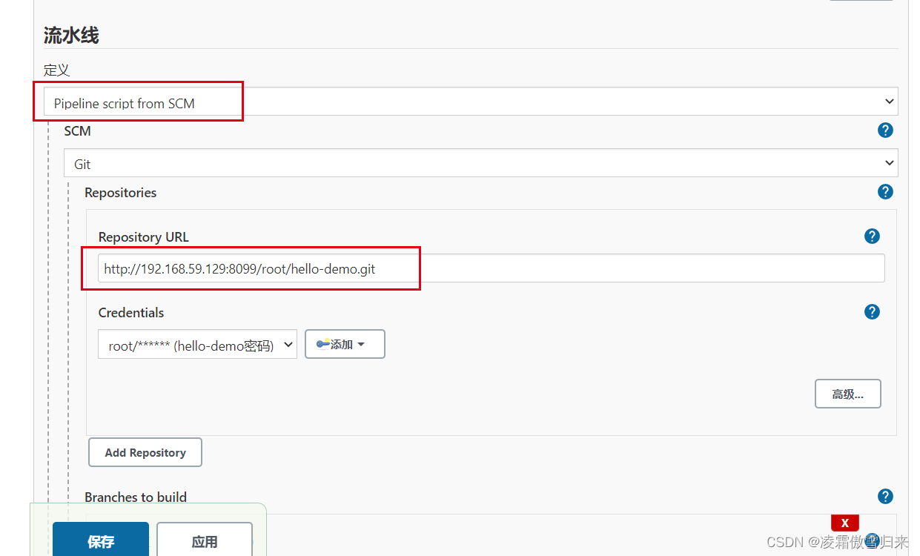Image resolution: width=920 pixels, height=556 pixels.
Task: Click the 高级... advanced button
Action: pyautogui.click(x=847, y=394)
